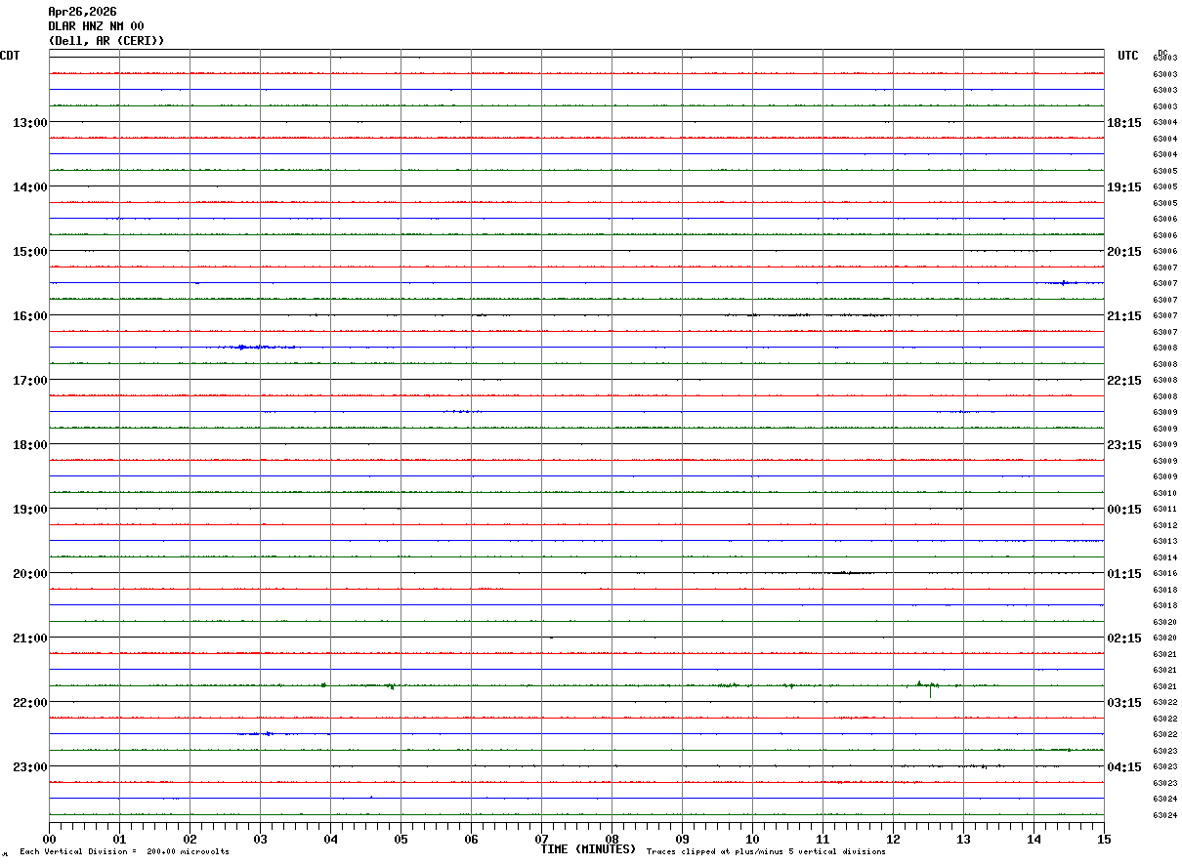Image resolution: width=1182 pixels, height=865 pixels.
Task: Click the DC column header
Action: (x=1162, y=53)
